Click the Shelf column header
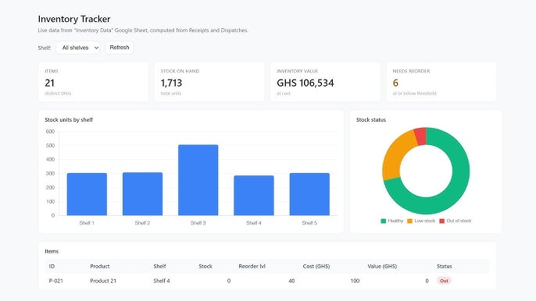The width and height of the screenshot is (536, 301). [x=159, y=266]
